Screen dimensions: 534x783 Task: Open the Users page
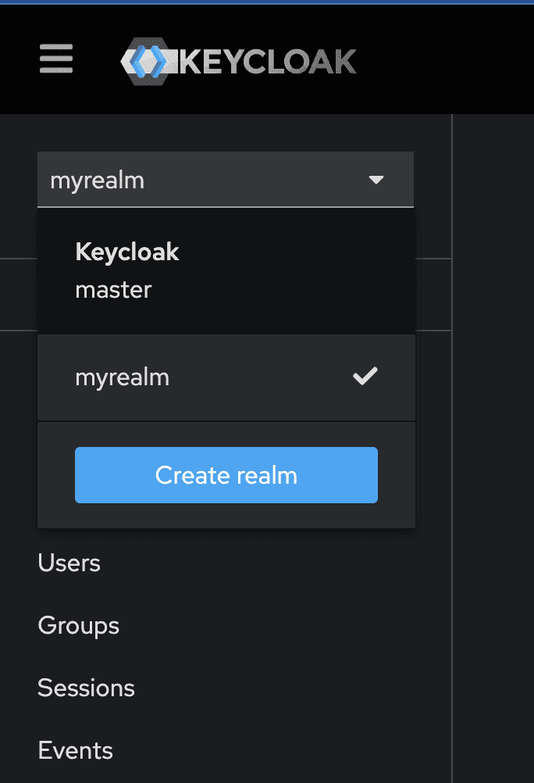click(x=69, y=563)
